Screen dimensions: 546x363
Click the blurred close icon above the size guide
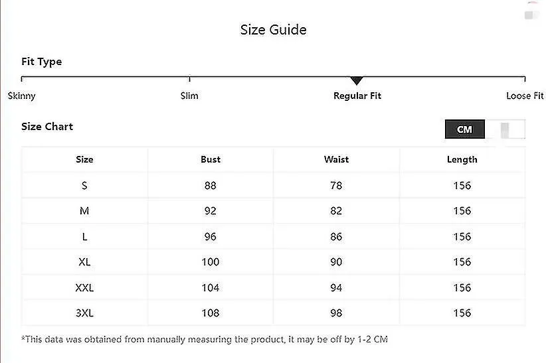531,15
